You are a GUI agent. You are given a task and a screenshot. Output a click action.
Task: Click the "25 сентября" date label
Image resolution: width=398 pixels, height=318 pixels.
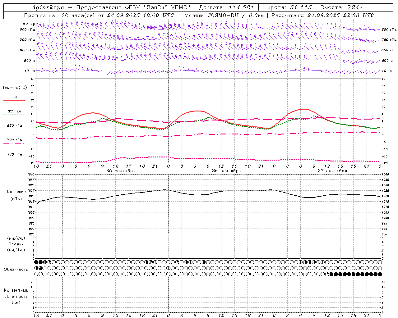(121, 171)
